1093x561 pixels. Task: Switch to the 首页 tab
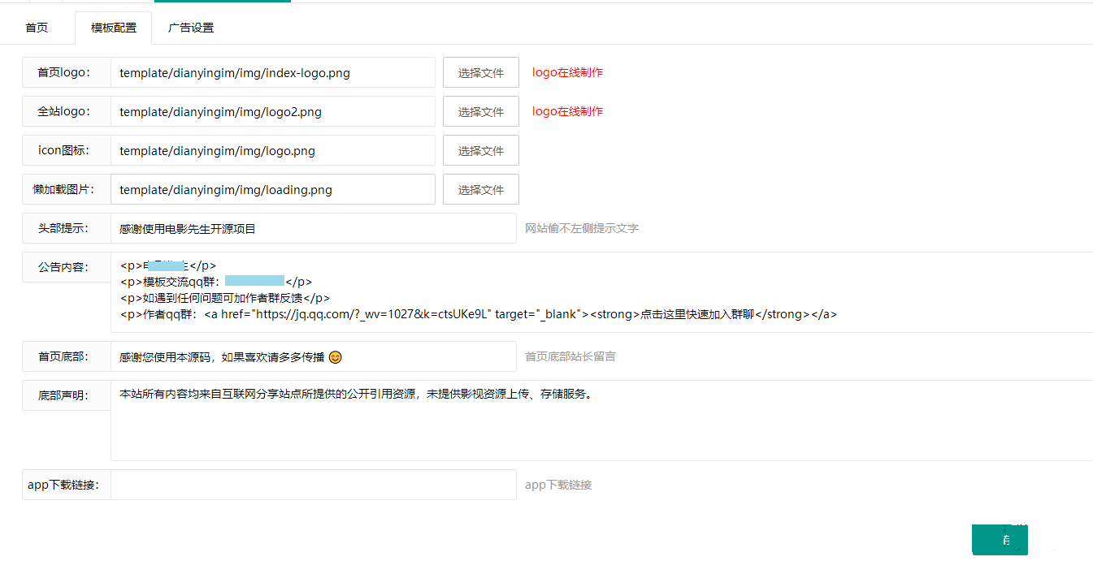(x=37, y=28)
